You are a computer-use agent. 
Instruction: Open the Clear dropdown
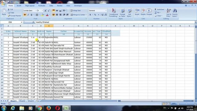159,16
